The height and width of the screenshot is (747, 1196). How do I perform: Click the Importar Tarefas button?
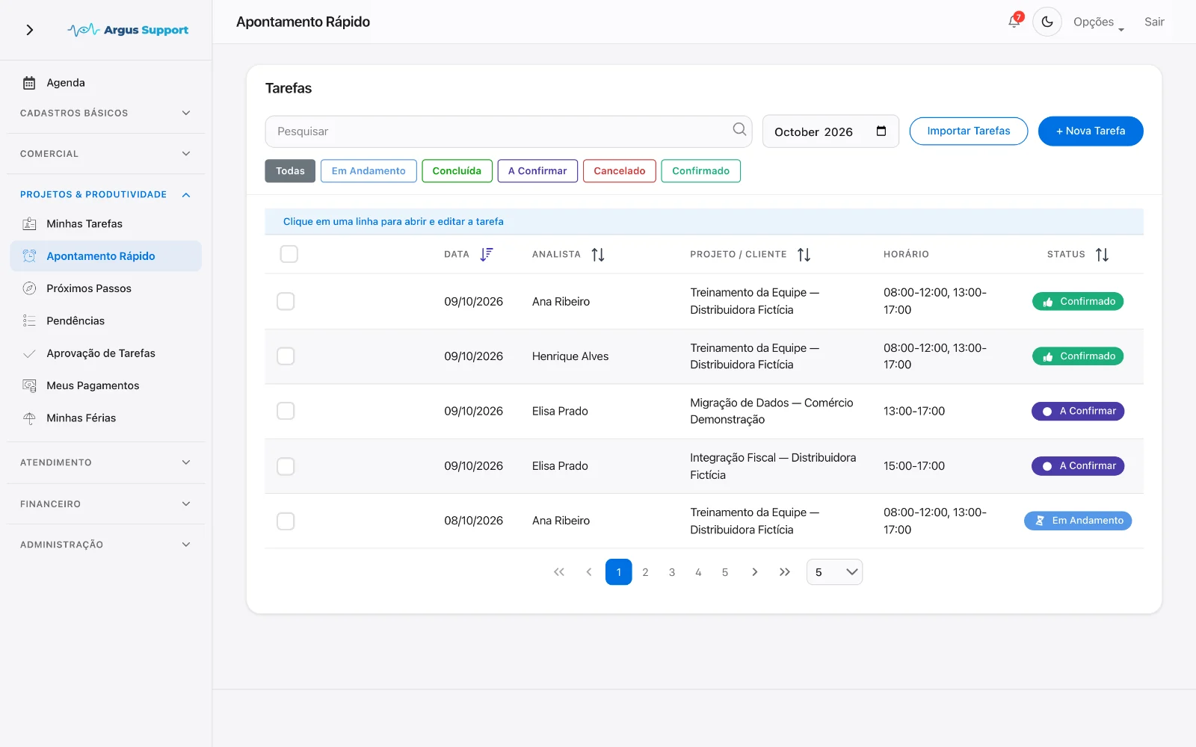coord(969,131)
